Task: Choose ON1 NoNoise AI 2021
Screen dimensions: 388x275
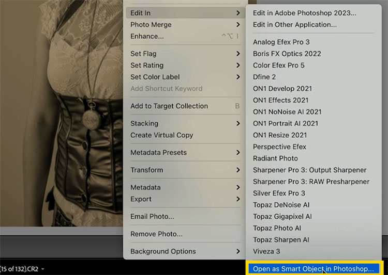Action: (314, 111)
